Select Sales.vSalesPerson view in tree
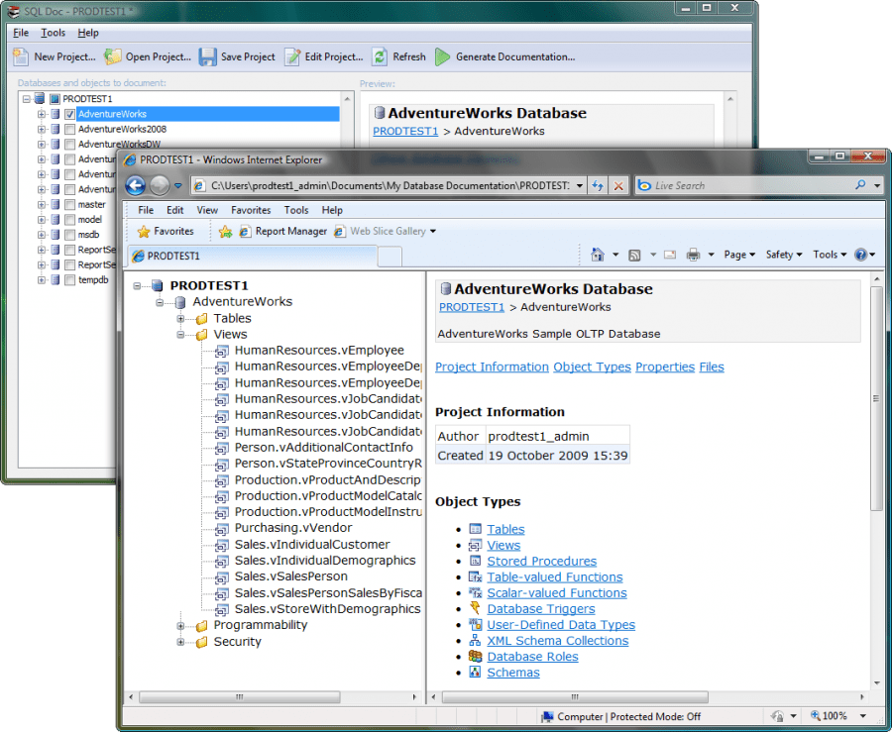 [290, 576]
